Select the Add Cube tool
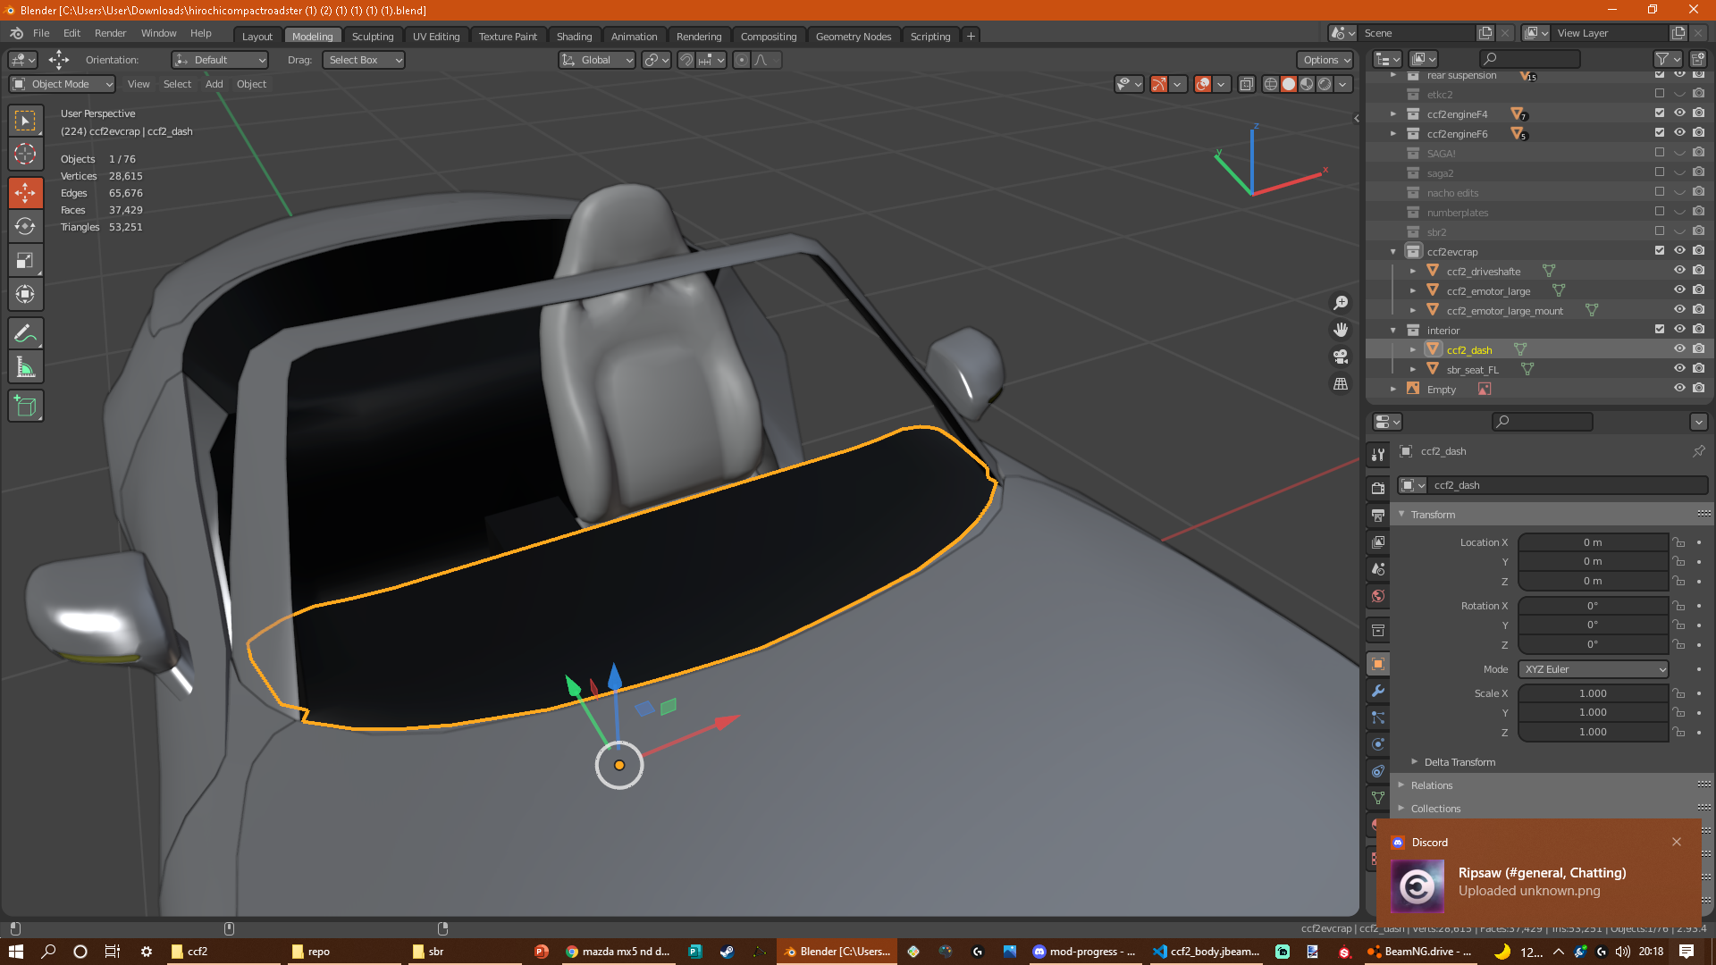 pos(25,407)
